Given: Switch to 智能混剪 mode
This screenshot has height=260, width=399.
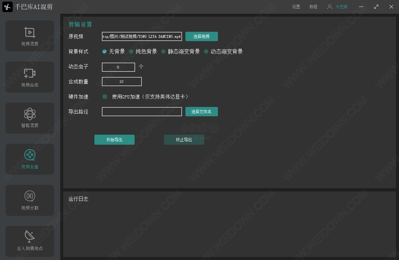Looking at the screenshot, I should [x=29, y=118].
